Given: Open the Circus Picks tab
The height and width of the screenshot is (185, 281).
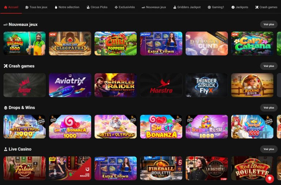Looking at the screenshot, I should [x=97, y=7].
